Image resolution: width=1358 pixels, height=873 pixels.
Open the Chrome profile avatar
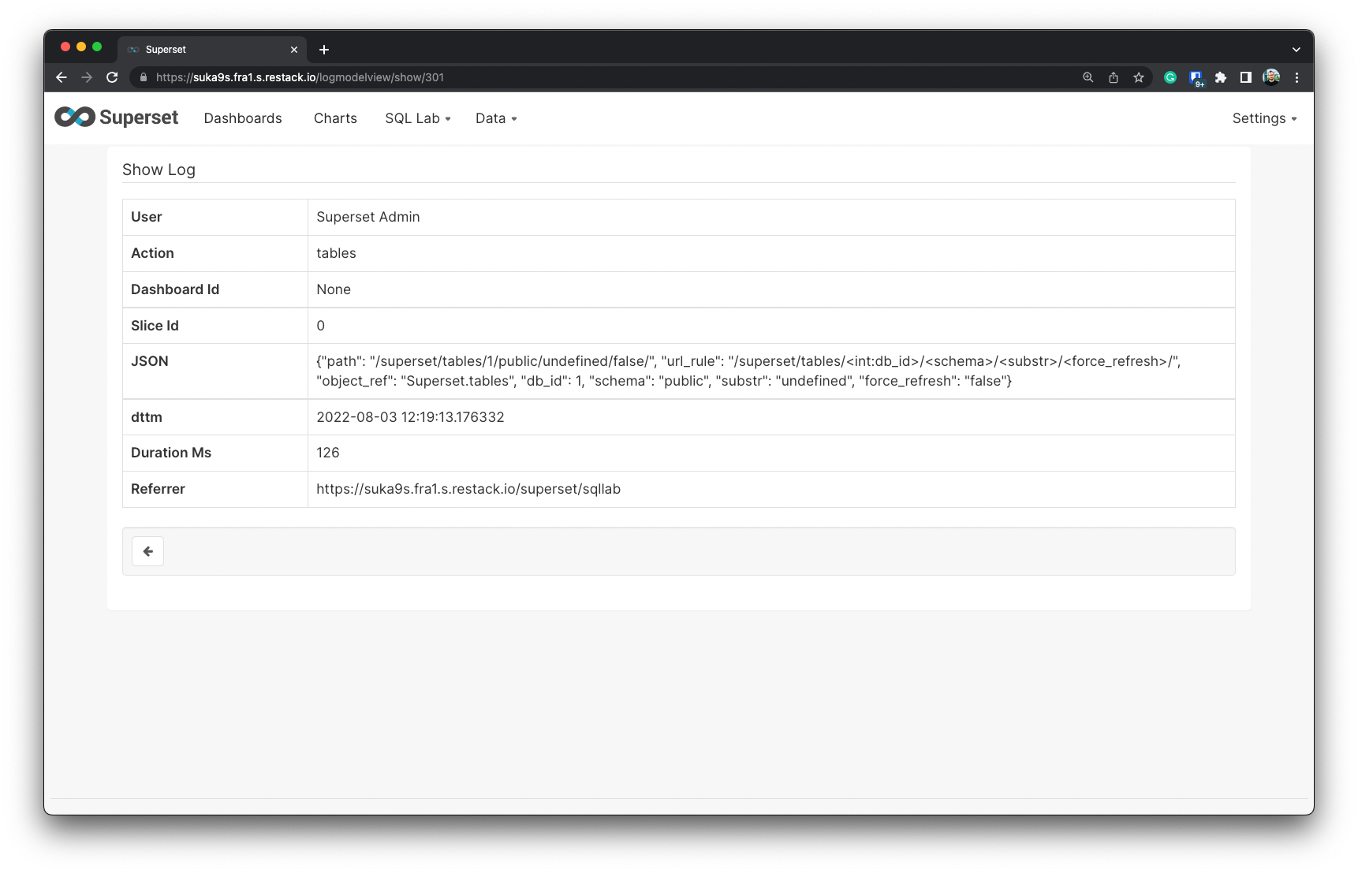click(1271, 77)
